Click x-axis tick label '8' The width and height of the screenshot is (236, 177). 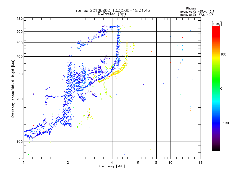click(x=156, y=163)
